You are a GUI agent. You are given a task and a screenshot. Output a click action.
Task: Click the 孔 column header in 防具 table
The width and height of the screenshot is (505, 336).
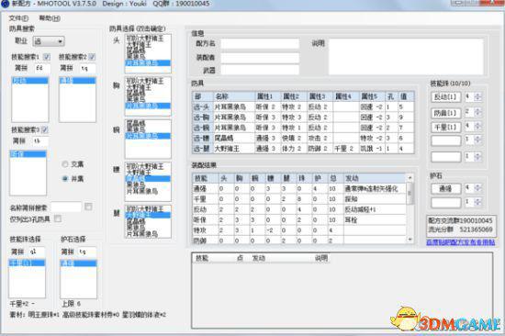391,96
